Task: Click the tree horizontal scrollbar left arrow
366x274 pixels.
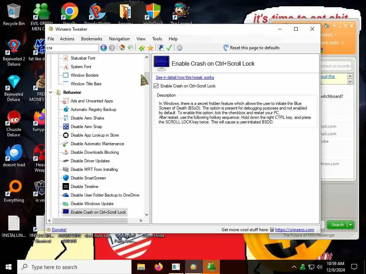Action: [49, 220]
